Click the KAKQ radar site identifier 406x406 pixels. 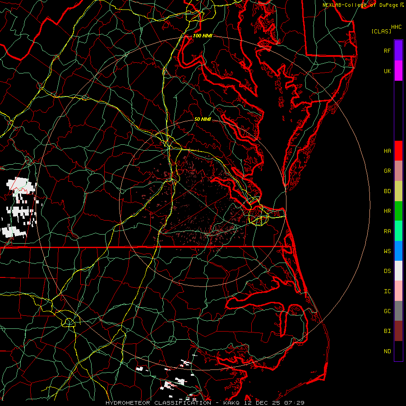tap(231, 403)
